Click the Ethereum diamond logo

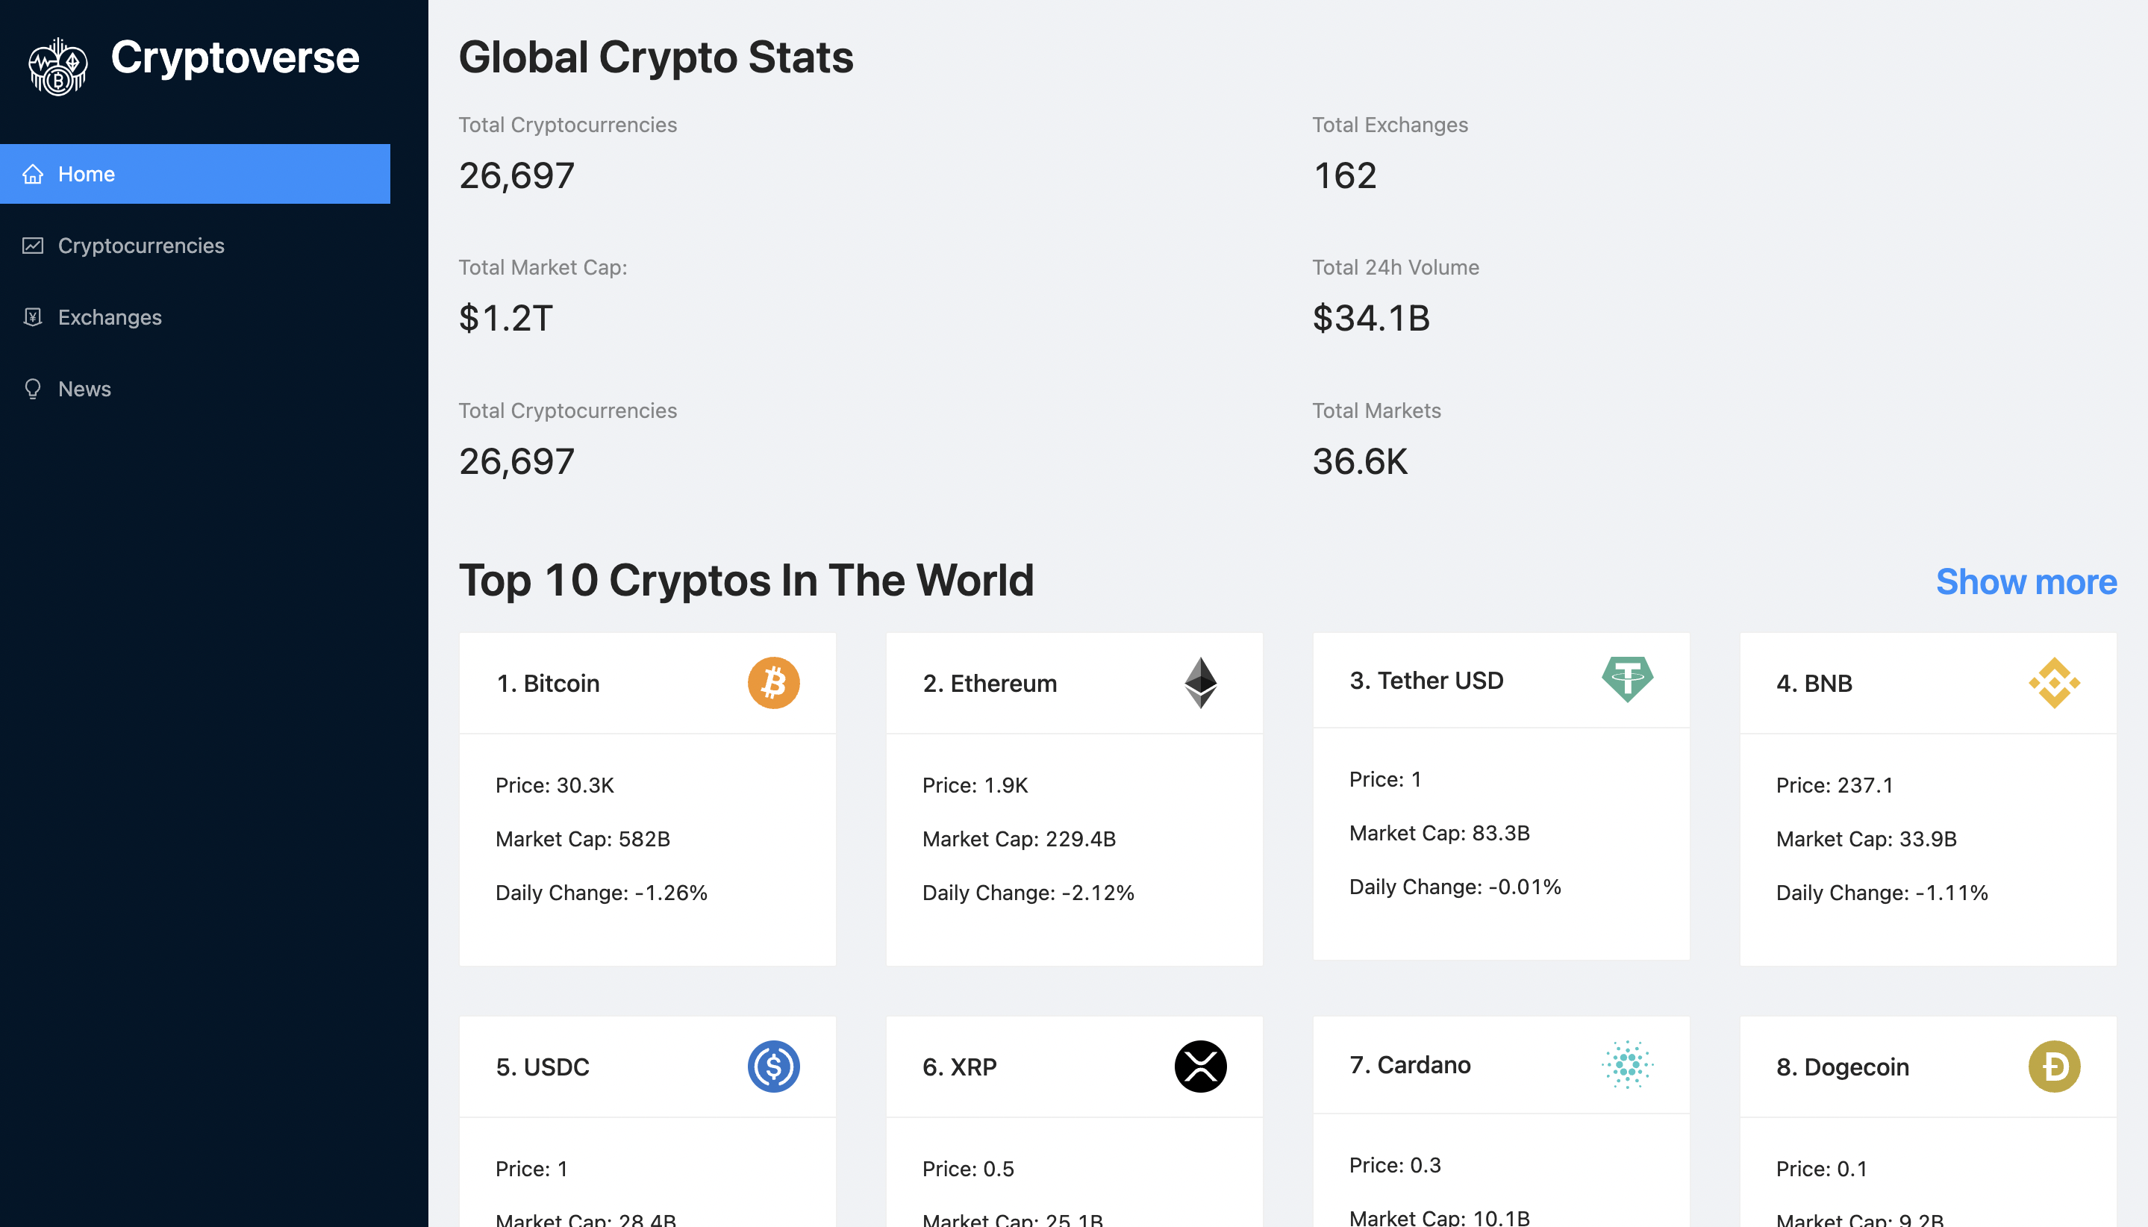(x=1200, y=683)
